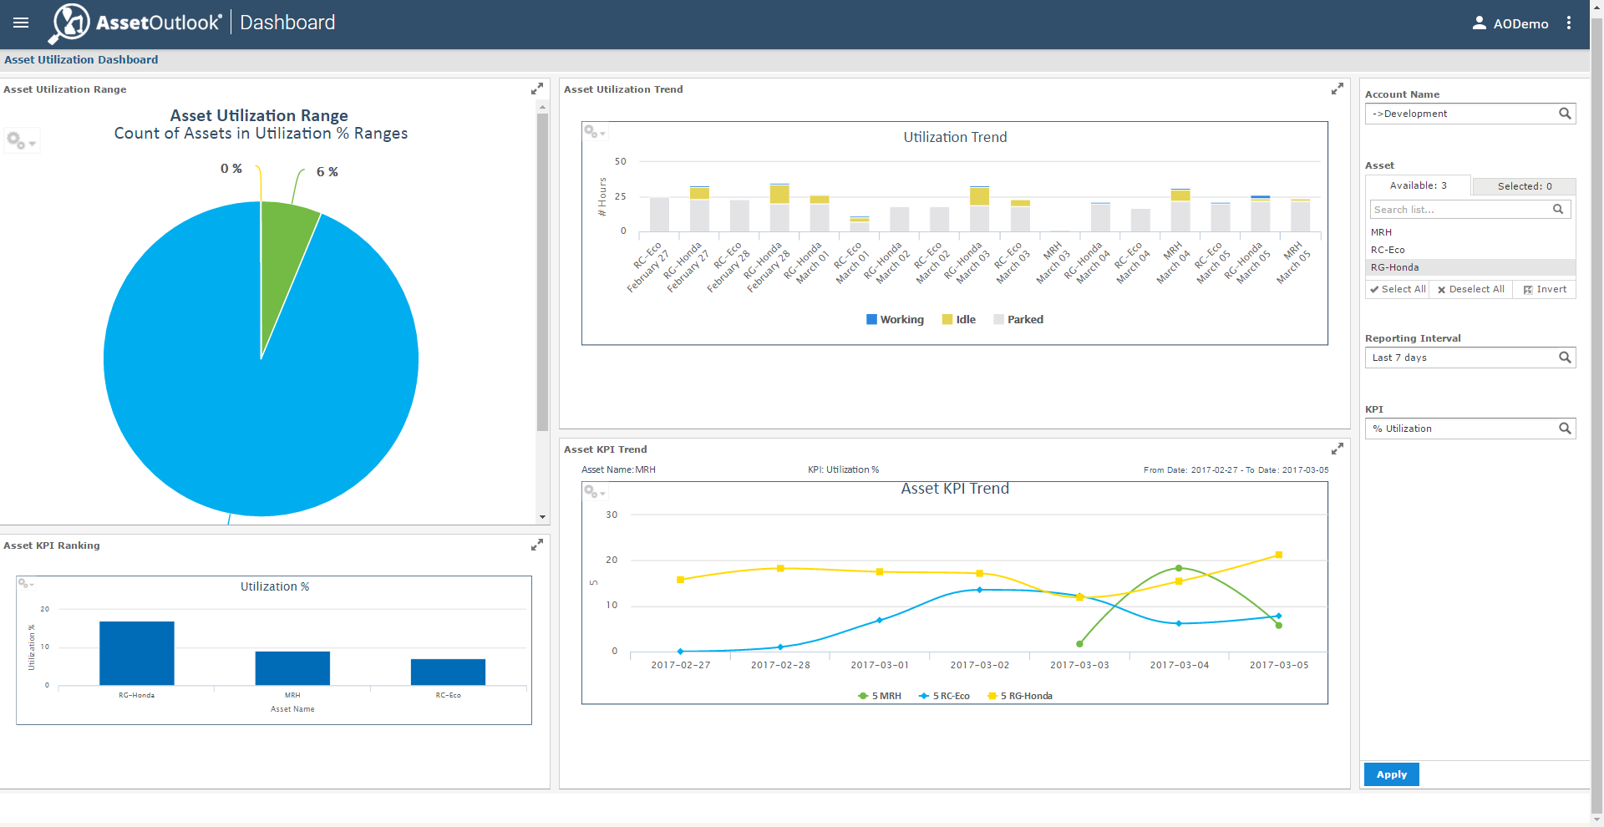Click Deselect All assets button
Screen dimensions: 1604x827
(1471, 289)
